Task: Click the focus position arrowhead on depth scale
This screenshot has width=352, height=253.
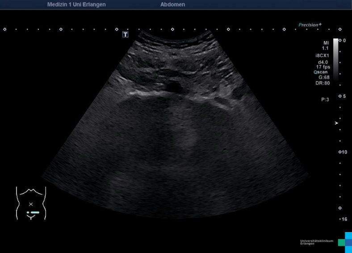Action: click(336, 123)
